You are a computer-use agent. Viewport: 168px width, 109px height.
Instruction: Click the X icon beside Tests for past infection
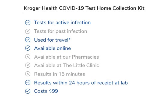(x=28, y=31)
